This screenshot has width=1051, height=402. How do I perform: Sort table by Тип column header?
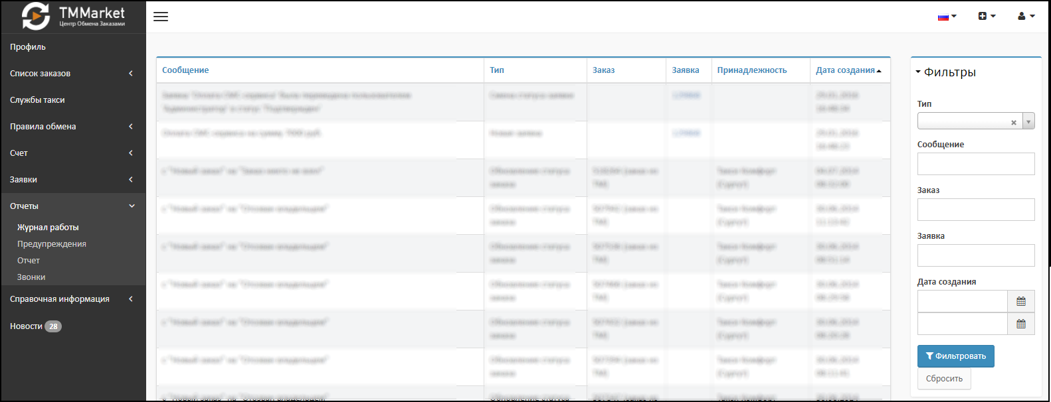tap(497, 70)
